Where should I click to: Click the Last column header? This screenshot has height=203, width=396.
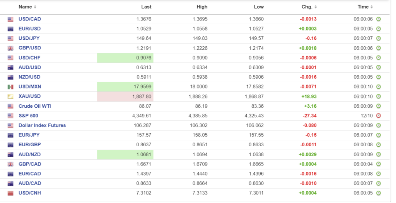point(146,7)
